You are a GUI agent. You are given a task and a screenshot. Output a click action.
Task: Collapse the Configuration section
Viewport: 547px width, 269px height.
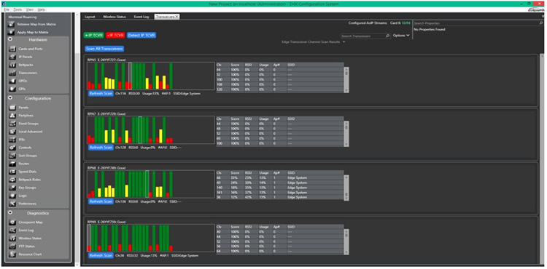[10, 98]
